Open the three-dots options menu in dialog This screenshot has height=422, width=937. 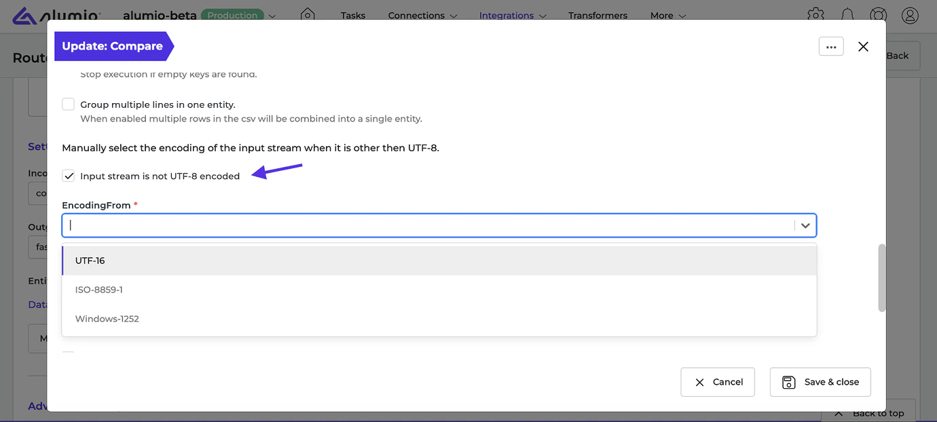click(x=831, y=46)
